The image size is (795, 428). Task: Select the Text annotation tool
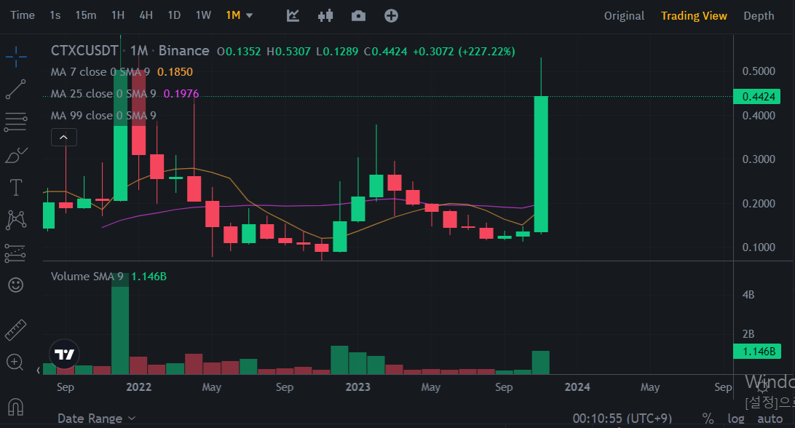16,188
